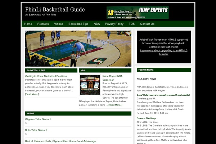Click the NBA section header bar
216x144 pixels.
tap(105, 71)
